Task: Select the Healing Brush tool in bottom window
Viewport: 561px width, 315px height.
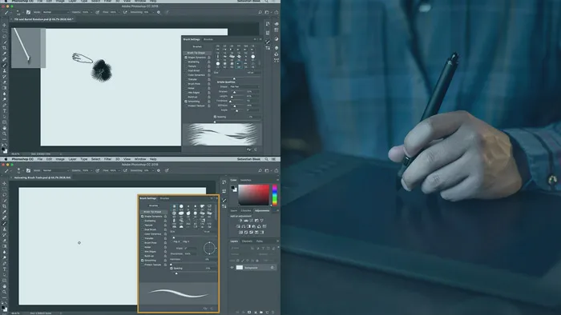Action: coord(4,217)
